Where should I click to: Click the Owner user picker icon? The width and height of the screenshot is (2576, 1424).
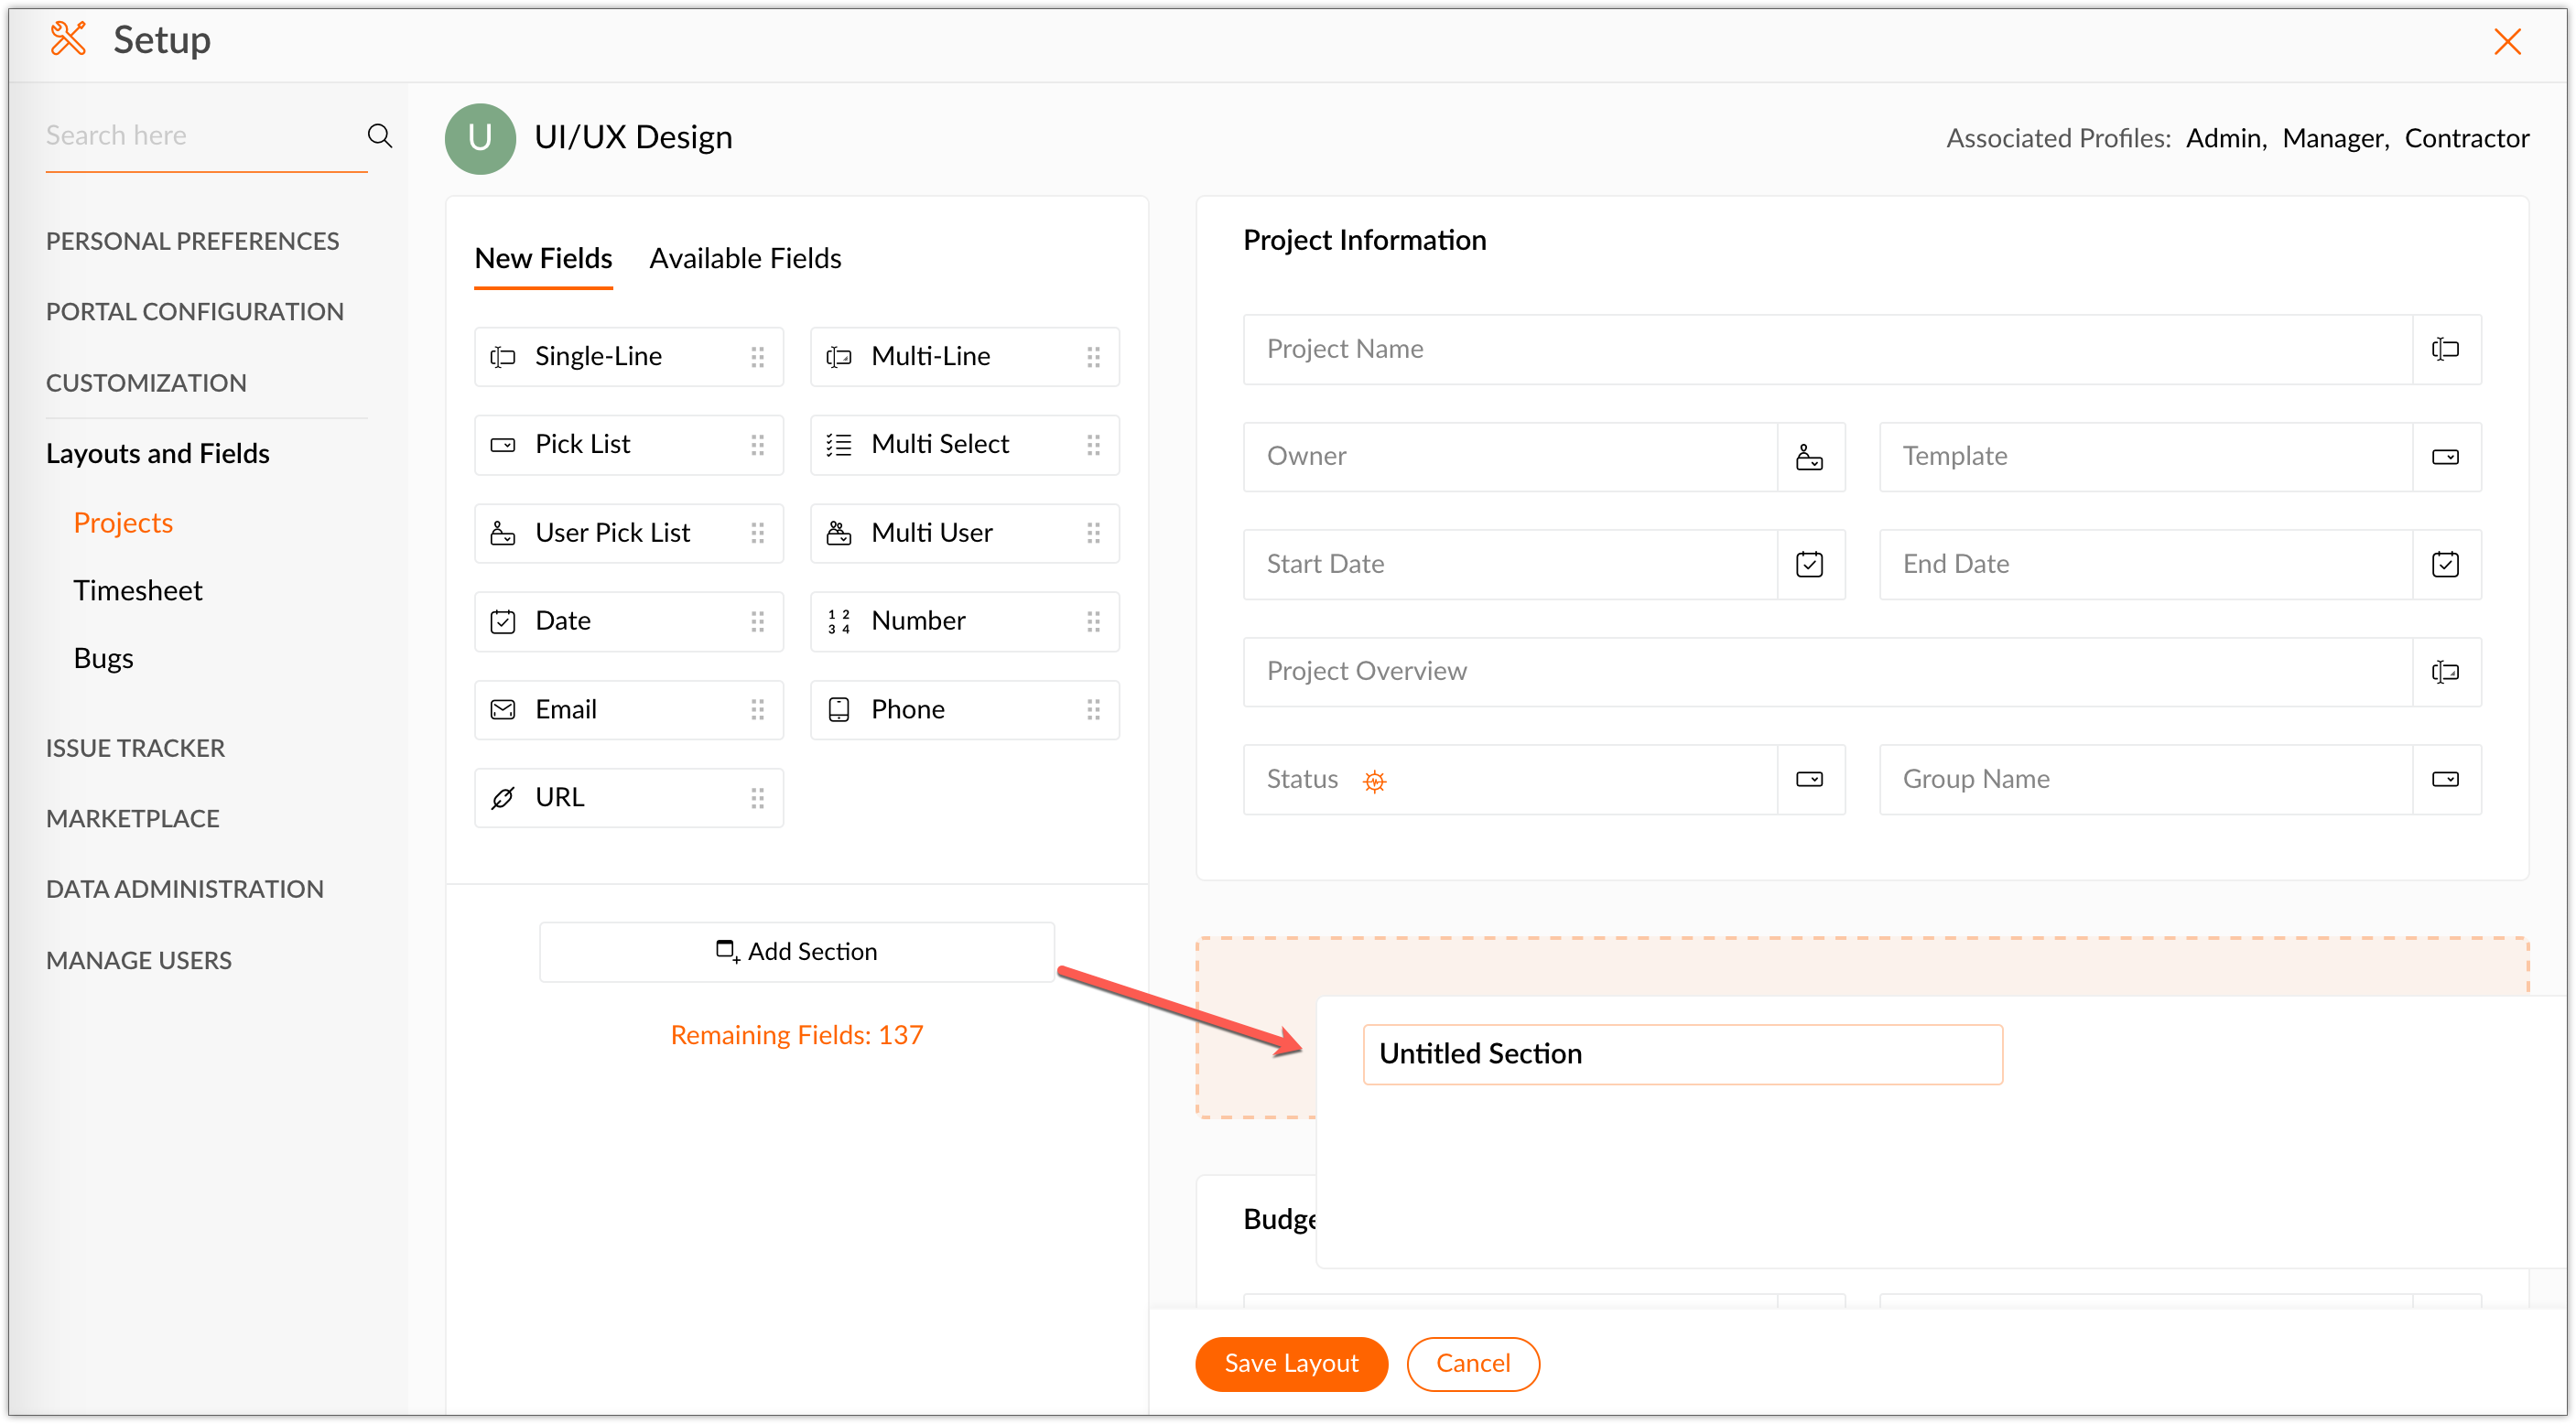[x=1809, y=457]
